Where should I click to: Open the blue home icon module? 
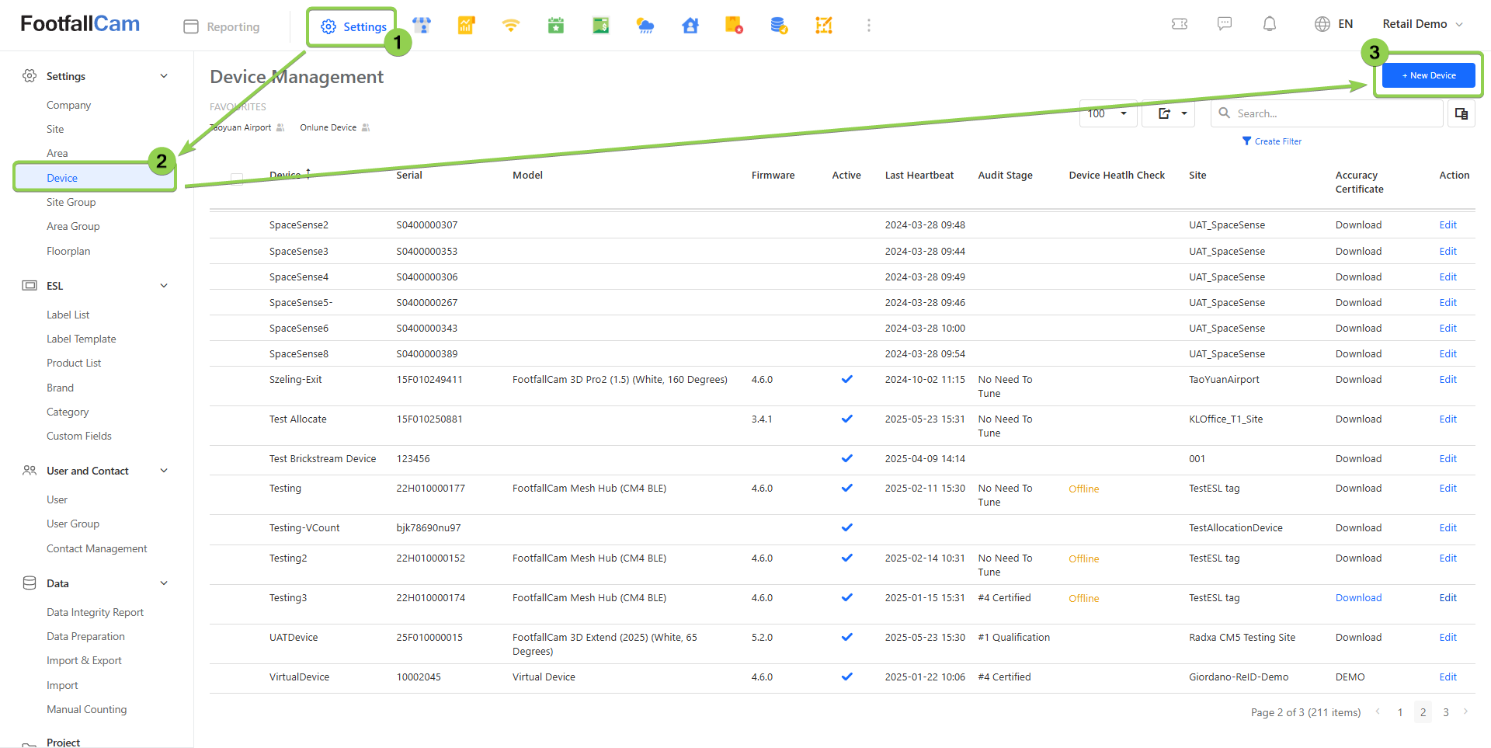click(x=690, y=26)
